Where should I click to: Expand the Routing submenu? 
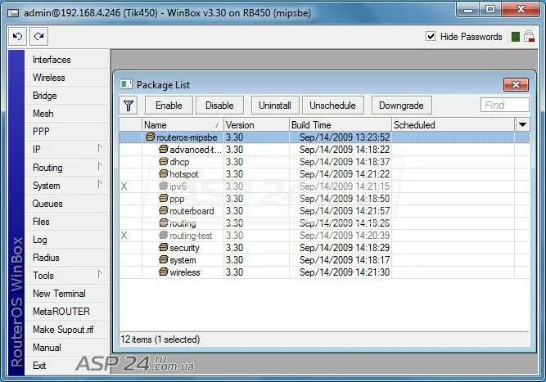tap(101, 167)
